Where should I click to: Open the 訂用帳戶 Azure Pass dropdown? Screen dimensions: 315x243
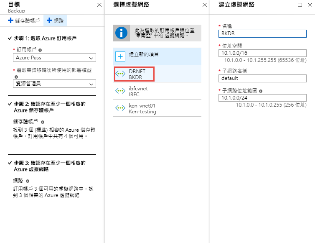point(54,58)
